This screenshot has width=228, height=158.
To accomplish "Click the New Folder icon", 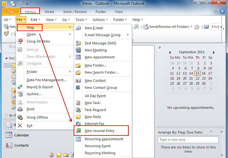I will click(78, 65).
